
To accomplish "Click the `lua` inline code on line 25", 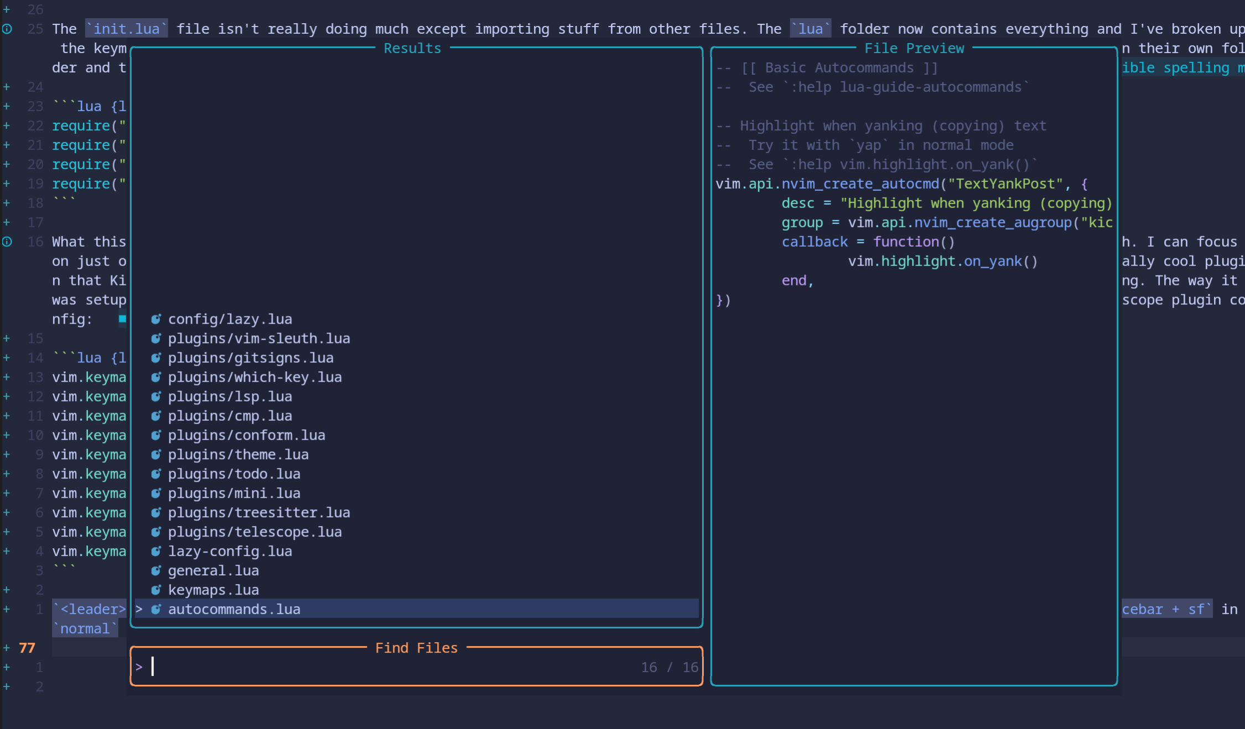I will (811, 29).
